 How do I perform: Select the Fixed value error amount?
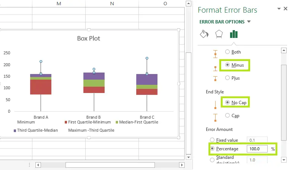tap(213, 140)
